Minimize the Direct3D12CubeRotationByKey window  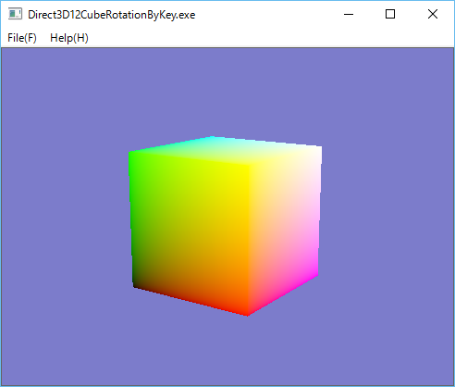tap(349, 14)
